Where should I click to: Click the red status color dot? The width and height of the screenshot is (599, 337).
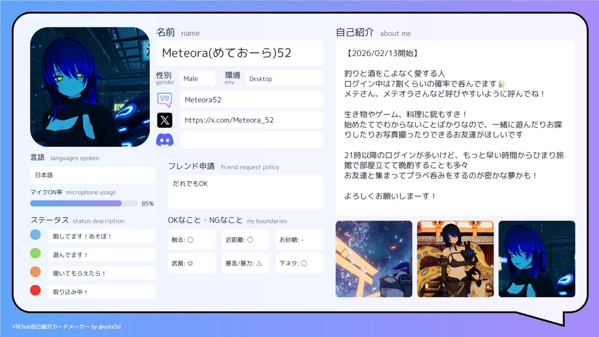pyautogui.click(x=35, y=290)
